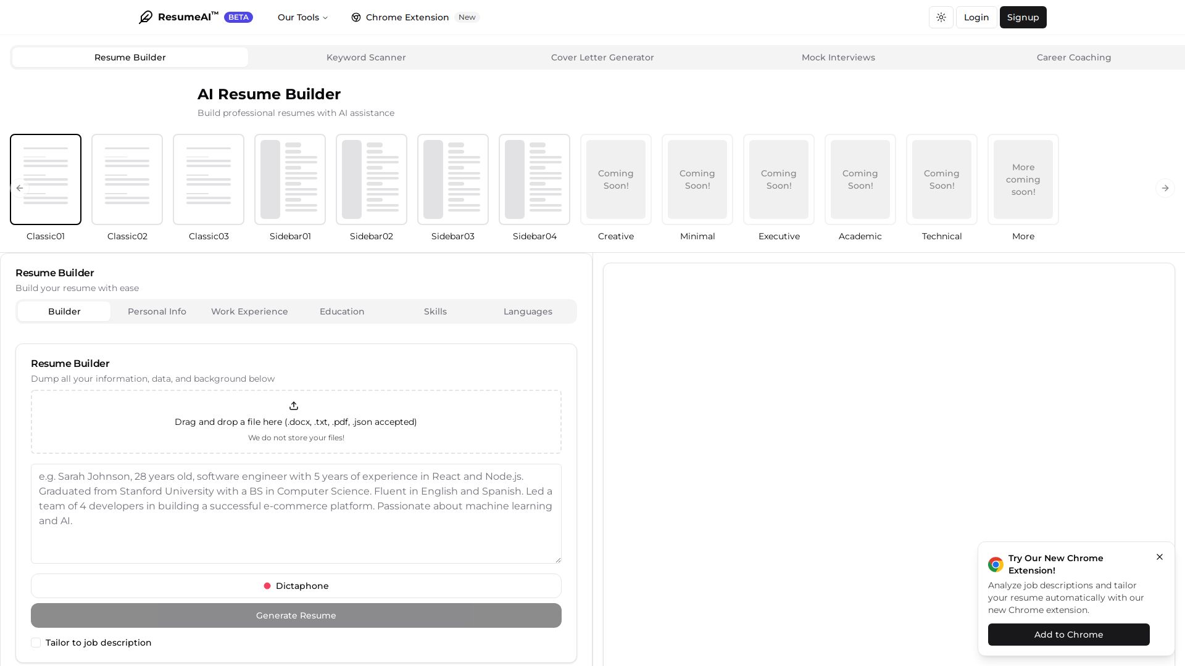Expand the Our Tools dropdown menu
This screenshot has width=1185, height=666.
point(302,17)
